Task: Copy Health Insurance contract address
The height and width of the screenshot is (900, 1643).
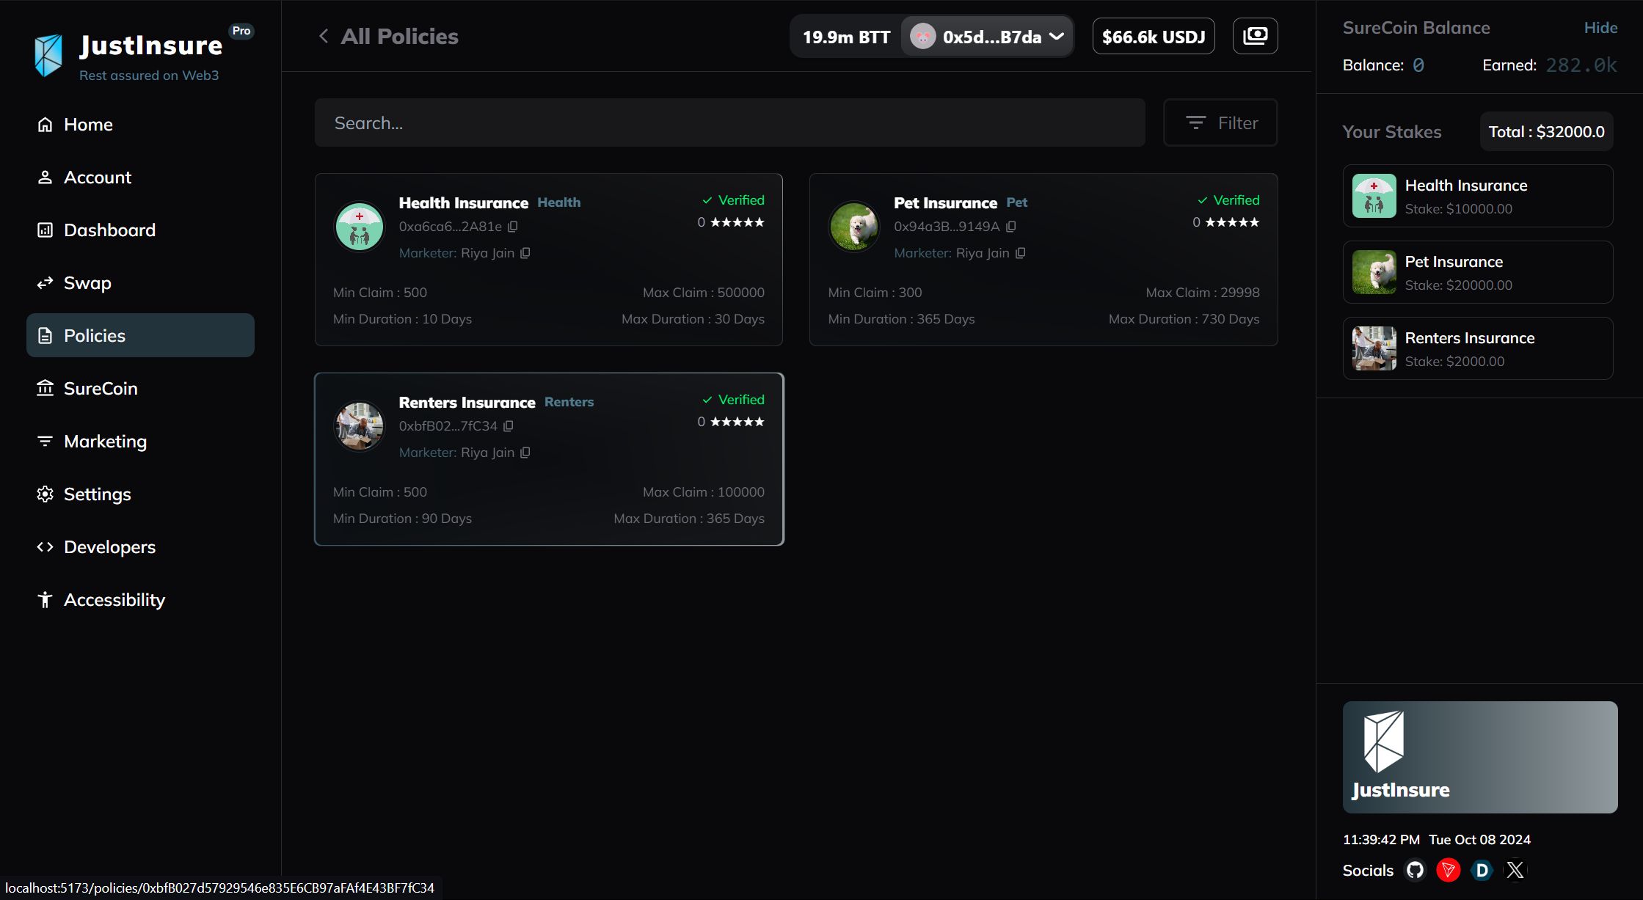Action: pos(513,227)
